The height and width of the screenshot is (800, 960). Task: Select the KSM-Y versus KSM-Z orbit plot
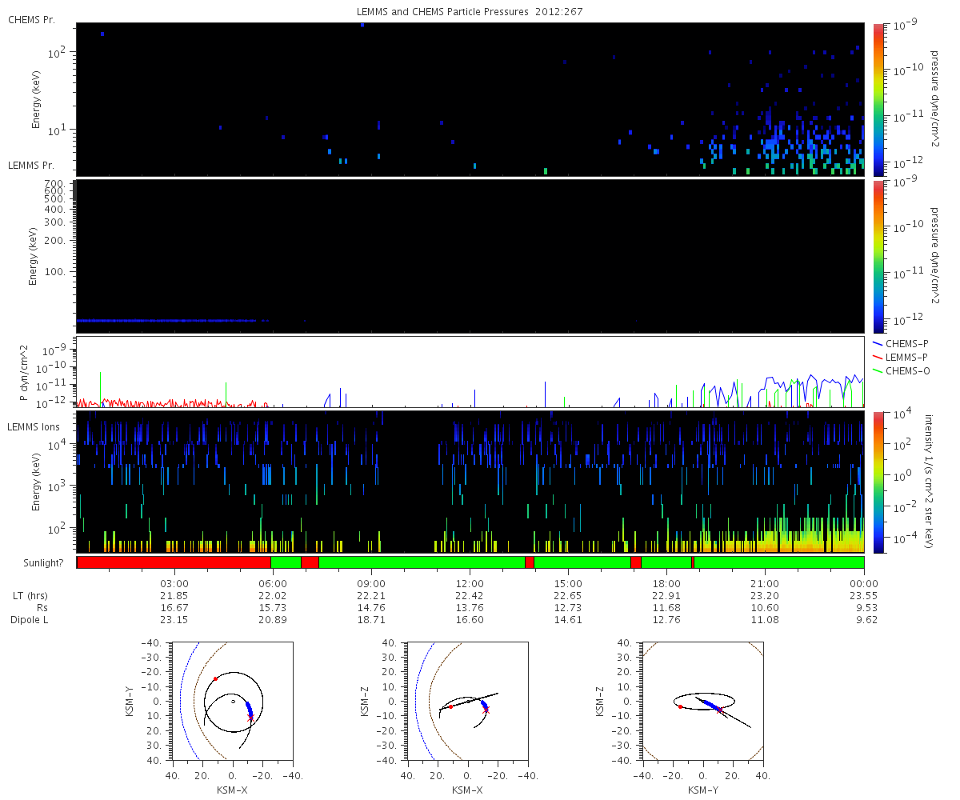point(703,701)
